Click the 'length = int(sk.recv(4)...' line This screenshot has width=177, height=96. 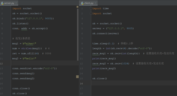(122, 48)
